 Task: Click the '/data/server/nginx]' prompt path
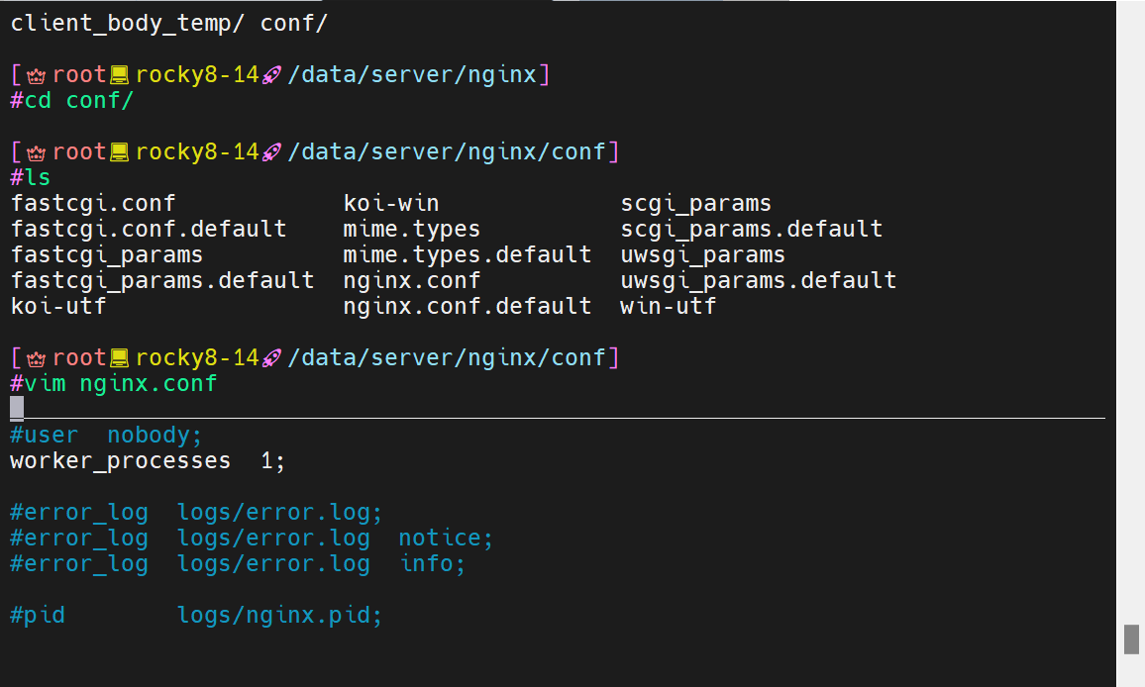(x=418, y=74)
